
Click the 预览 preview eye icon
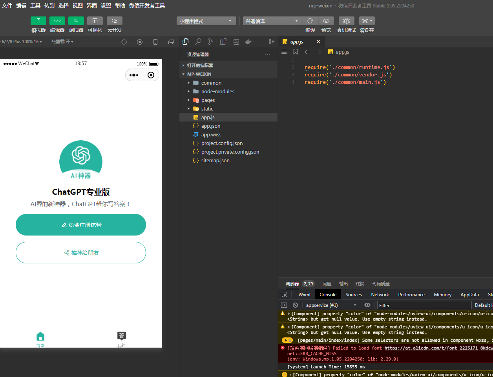pos(326,21)
